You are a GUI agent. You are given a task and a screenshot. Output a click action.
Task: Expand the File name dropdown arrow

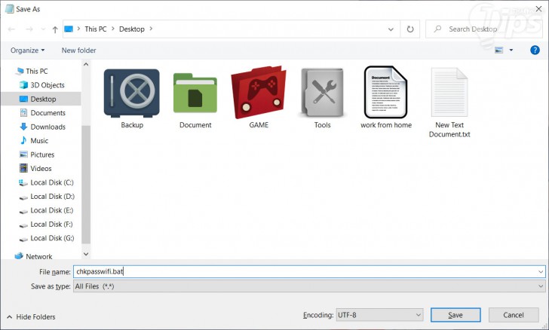click(541, 271)
